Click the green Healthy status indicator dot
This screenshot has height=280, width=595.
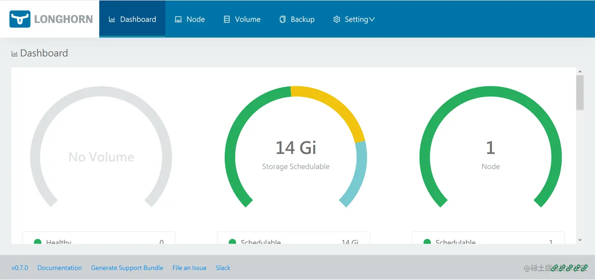coord(38,243)
